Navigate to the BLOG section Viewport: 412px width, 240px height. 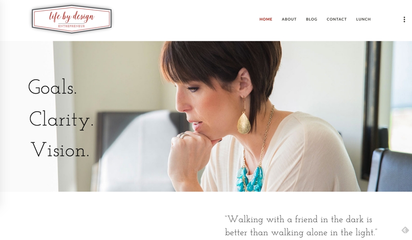pyautogui.click(x=312, y=19)
